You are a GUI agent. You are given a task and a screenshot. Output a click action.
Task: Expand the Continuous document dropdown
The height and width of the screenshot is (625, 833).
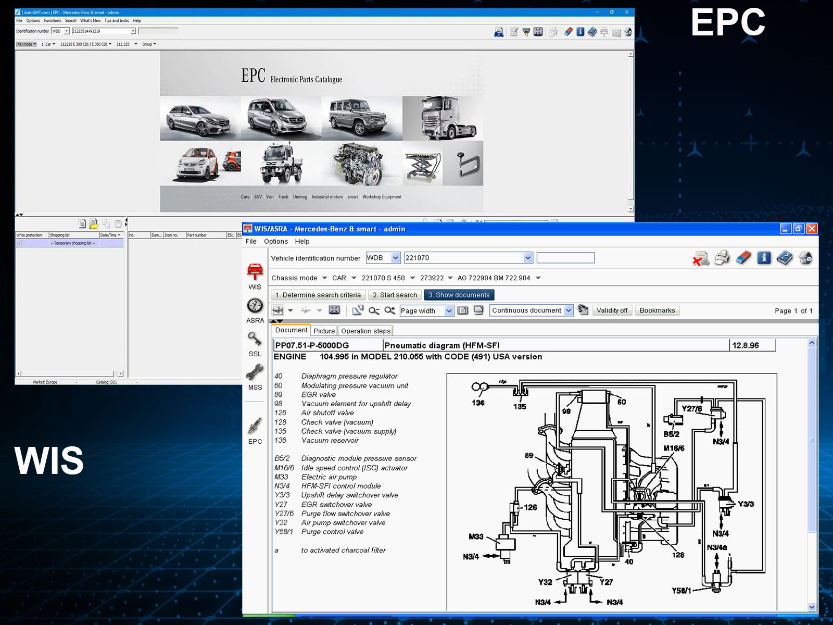(569, 310)
